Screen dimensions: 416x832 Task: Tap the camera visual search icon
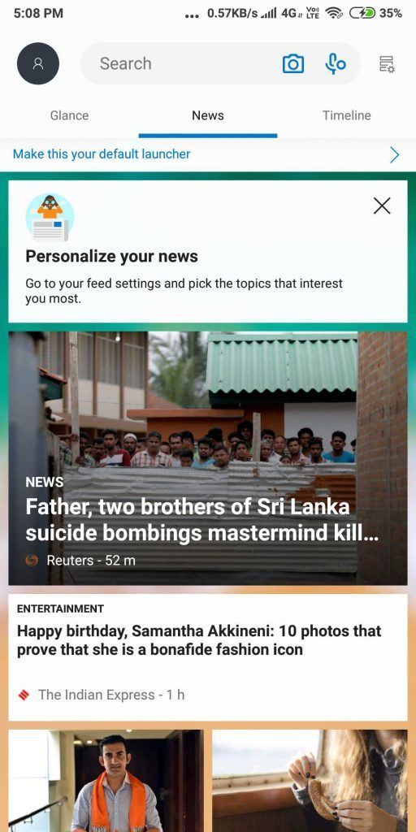tap(292, 63)
